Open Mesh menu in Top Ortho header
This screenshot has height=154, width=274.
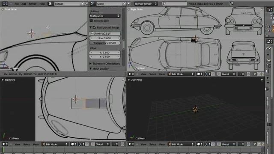(36, 145)
